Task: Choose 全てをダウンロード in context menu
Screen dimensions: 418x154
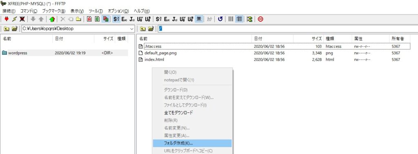Action: 192,112
